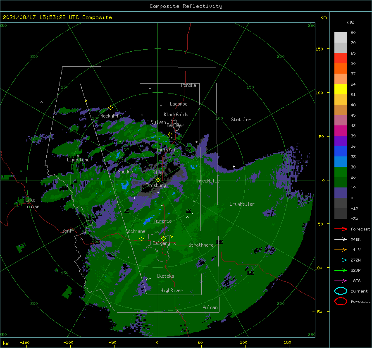Select the cyan 27ZW arrow legend entry

[341, 260]
